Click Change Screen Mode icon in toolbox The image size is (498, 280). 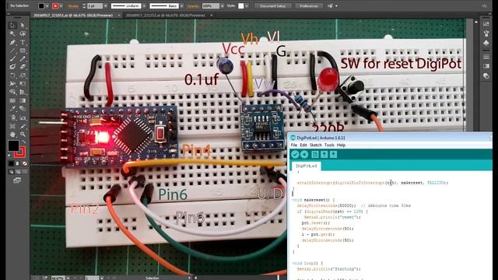pos(17,180)
